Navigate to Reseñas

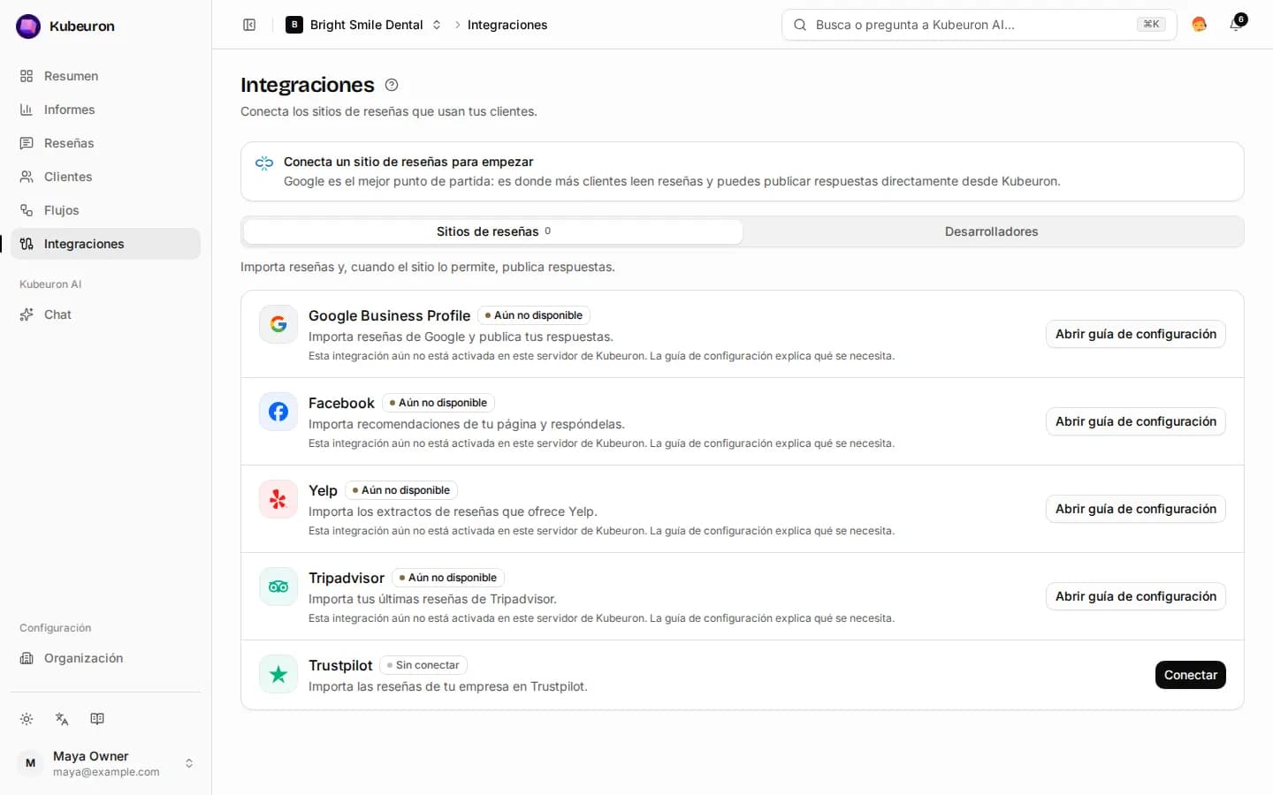tap(106, 143)
